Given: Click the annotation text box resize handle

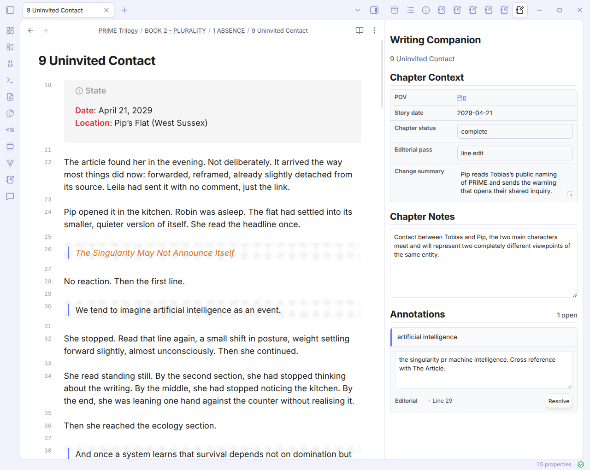Looking at the screenshot, I should click(570, 386).
